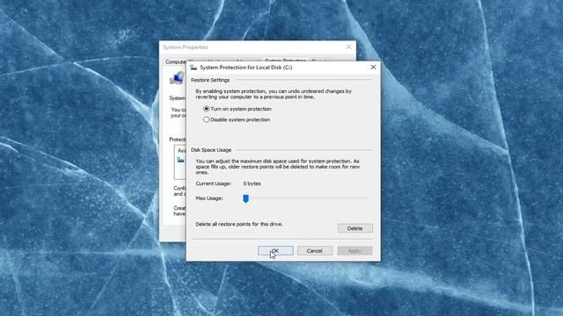Click the "Restore Settings" heading
This screenshot has width=563, height=316.
[210, 80]
